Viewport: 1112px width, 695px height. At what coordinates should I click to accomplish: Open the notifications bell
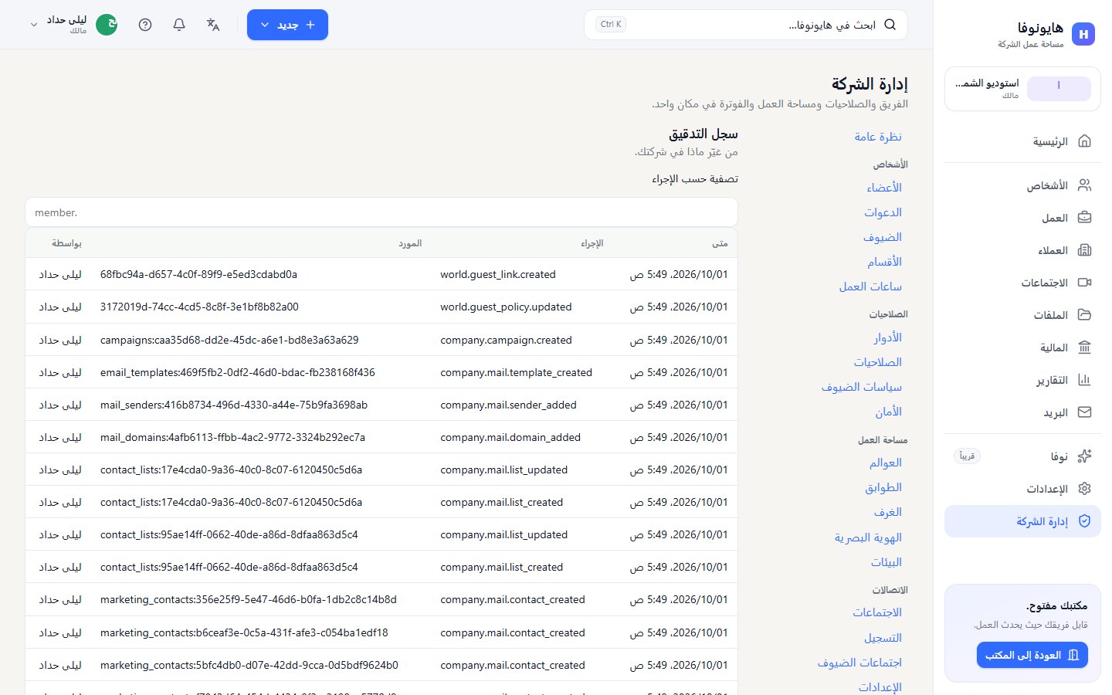coord(179,25)
